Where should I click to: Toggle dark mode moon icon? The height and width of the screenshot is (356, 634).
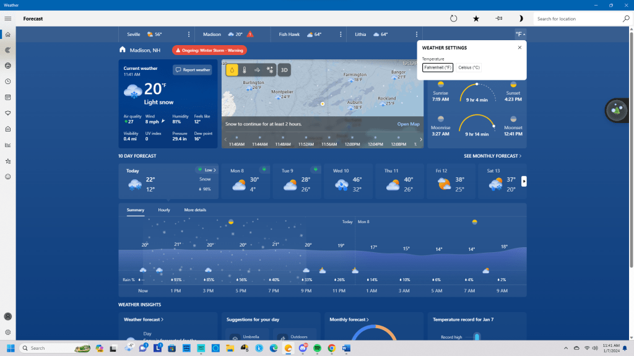(521, 19)
